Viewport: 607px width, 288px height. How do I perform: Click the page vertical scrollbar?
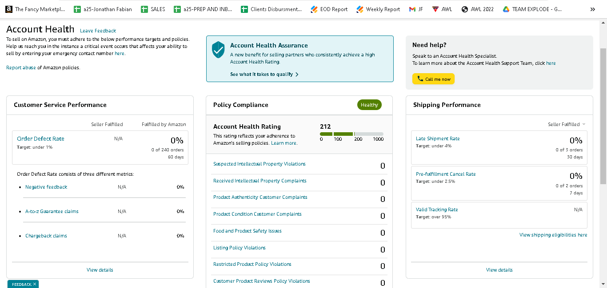(x=603, y=115)
